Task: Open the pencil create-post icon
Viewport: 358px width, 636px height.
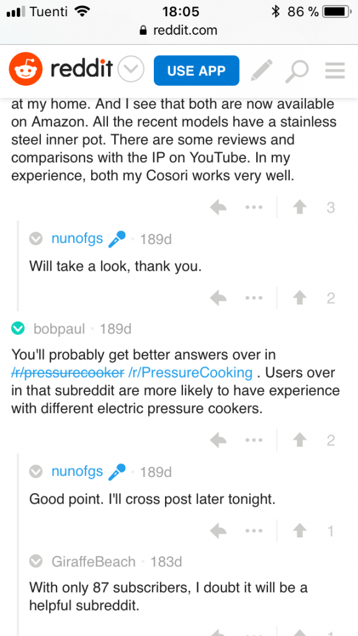Action: (262, 70)
